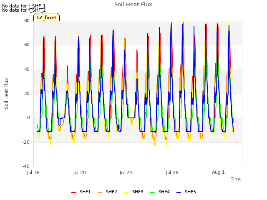Click the SHF5 blue legend swatch

tap(179, 192)
